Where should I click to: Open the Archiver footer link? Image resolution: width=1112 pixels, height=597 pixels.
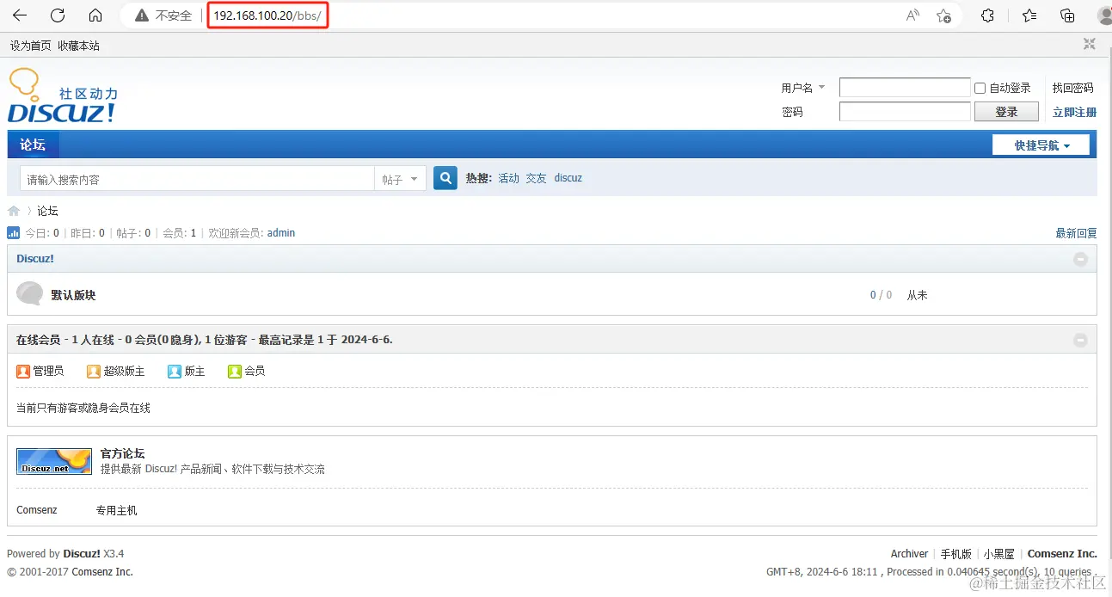(x=909, y=554)
